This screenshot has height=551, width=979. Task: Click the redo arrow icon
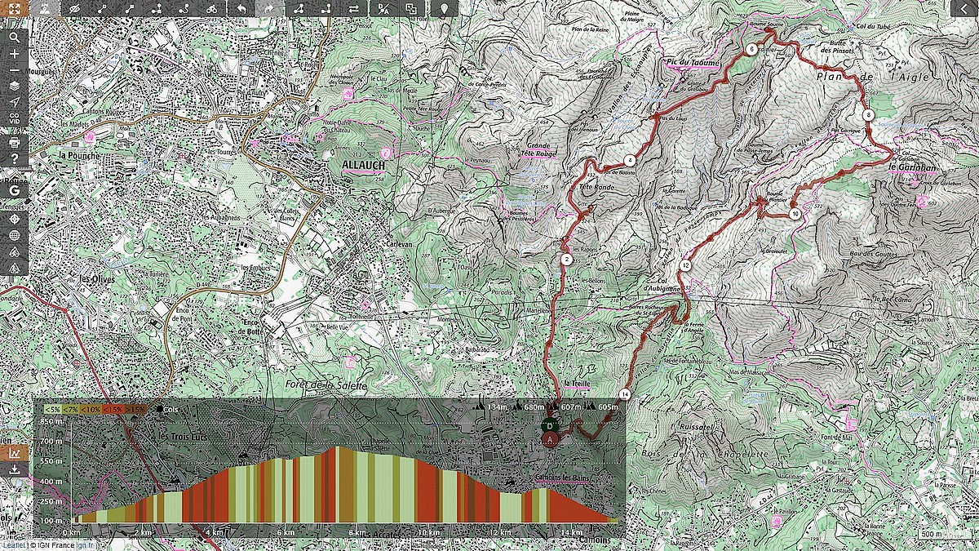269,9
